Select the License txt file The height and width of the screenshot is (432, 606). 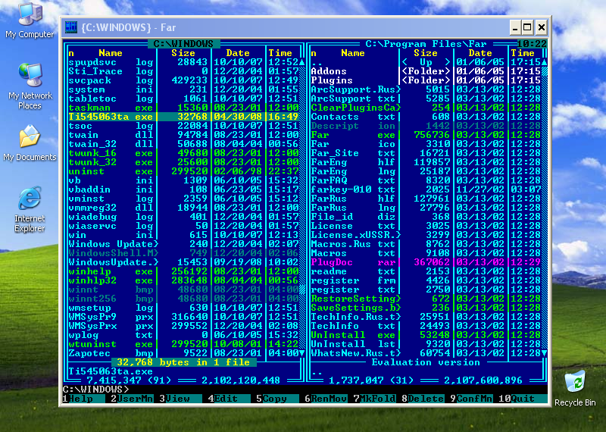click(x=426, y=226)
